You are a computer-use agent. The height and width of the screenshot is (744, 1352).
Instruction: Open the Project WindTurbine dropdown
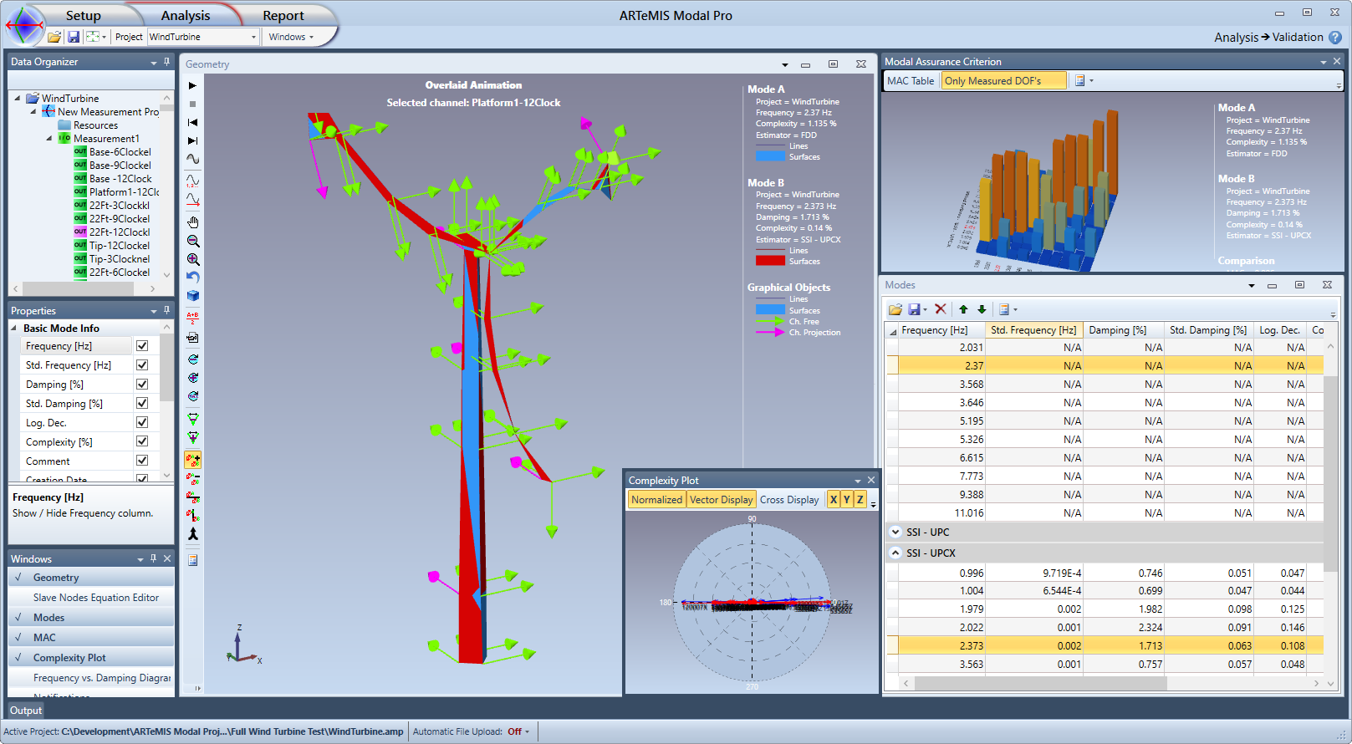(x=253, y=37)
